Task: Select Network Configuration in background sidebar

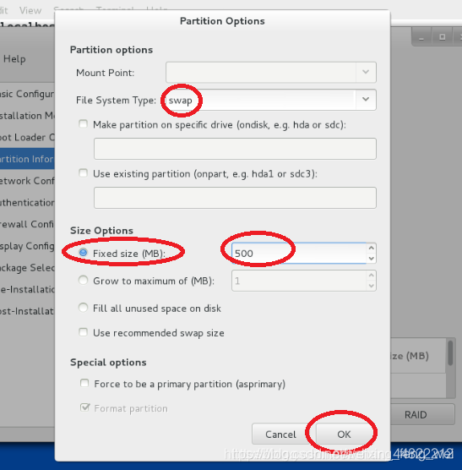Action: (27, 181)
